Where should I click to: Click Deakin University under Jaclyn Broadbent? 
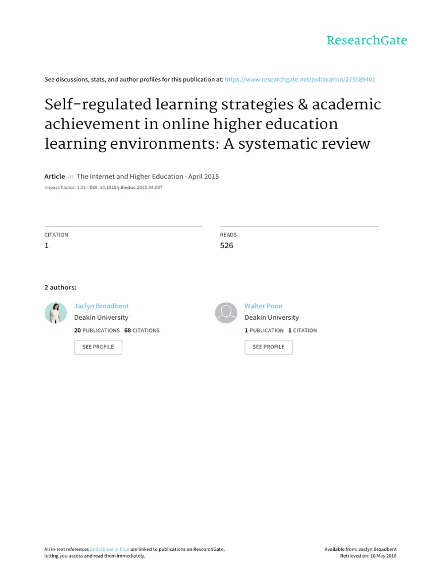[x=102, y=318]
